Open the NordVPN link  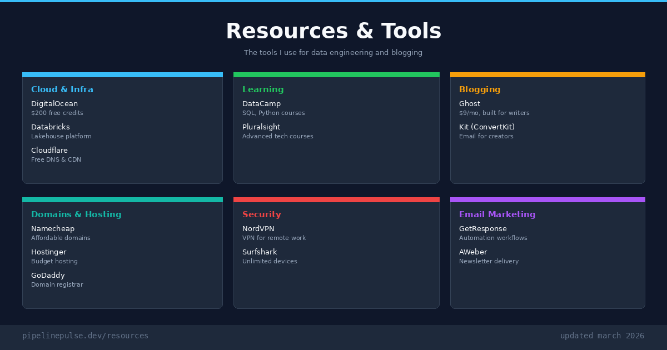coord(258,229)
